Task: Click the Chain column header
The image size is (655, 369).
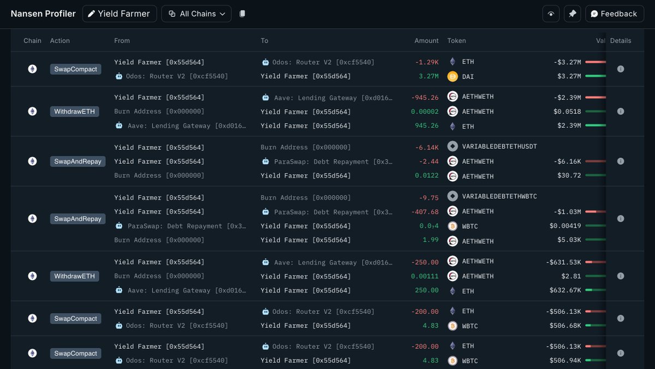Action: click(32, 41)
